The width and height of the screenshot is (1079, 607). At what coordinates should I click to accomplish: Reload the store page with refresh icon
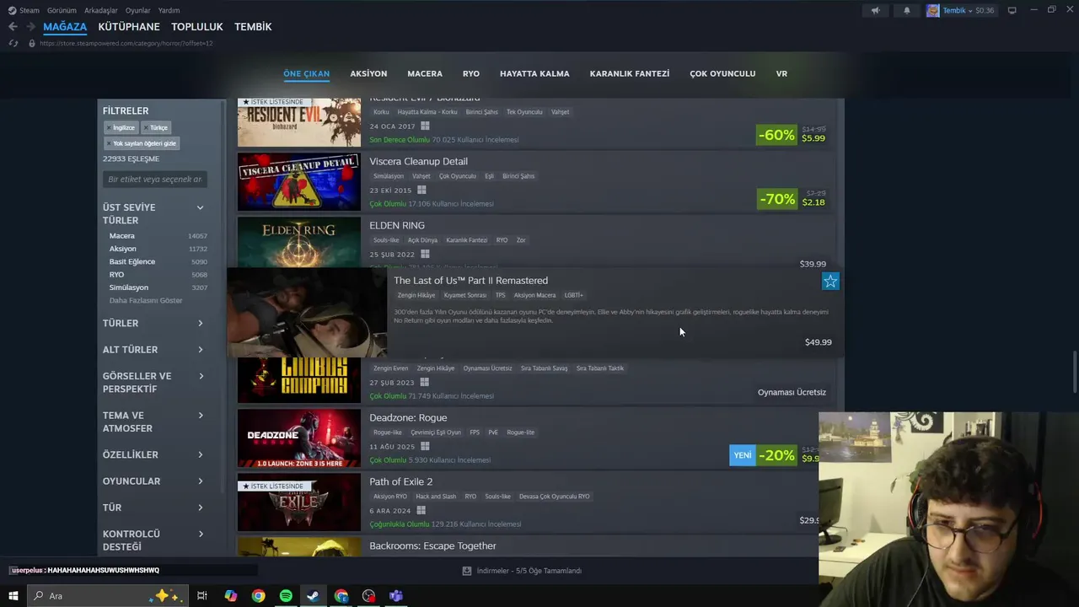tap(13, 43)
